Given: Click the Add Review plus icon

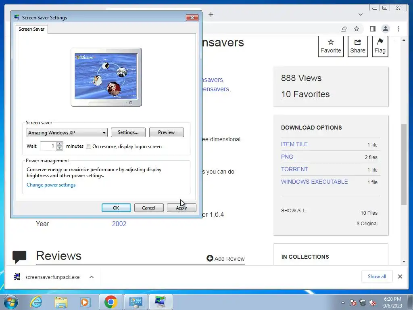Looking at the screenshot, I should [x=210, y=258].
